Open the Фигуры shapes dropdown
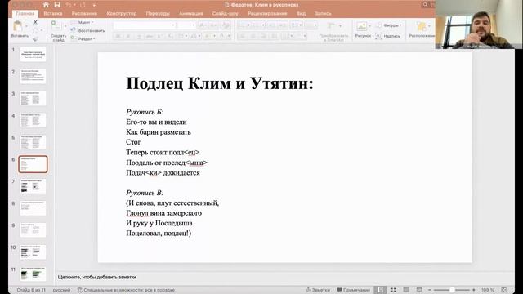The height and width of the screenshot is (294, 523). pyautogui.click(x=389, y=25)
